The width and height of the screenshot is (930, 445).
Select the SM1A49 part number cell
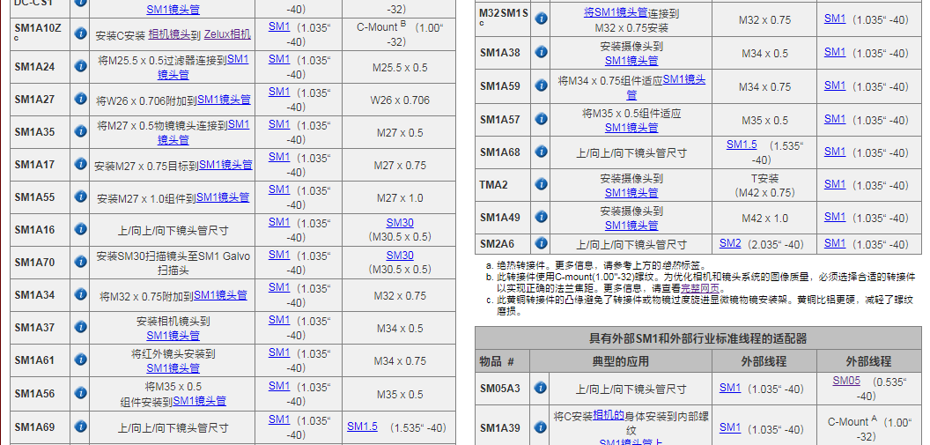tap(499, 218)
